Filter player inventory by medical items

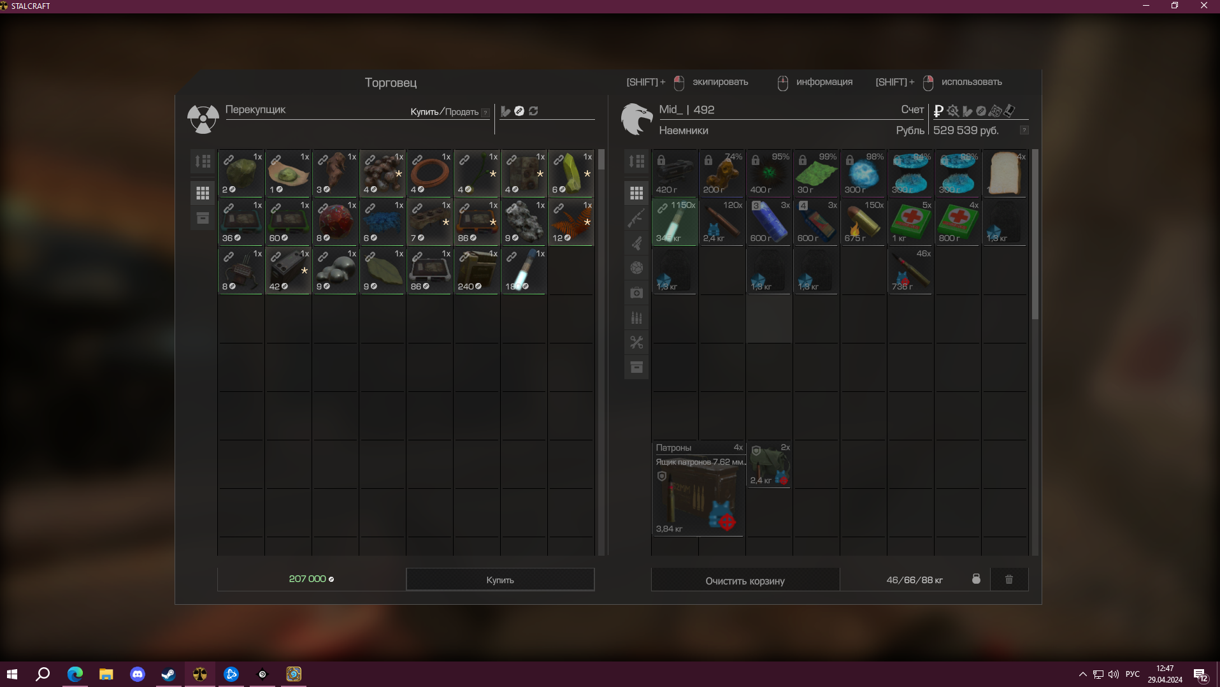(636, 293)
